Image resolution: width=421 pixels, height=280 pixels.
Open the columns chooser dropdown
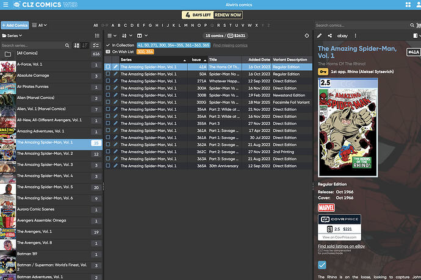click(x=142, y=35)
